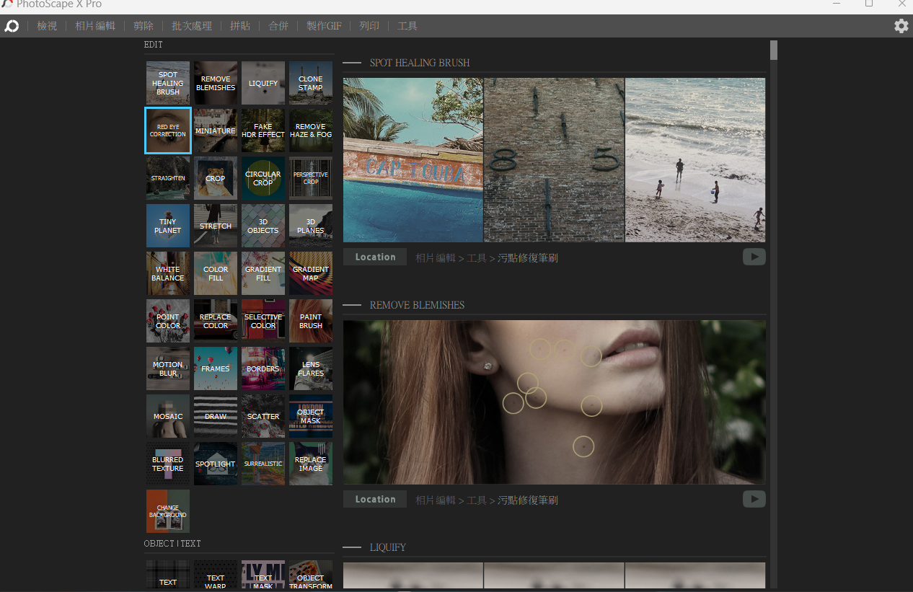Open the Lens Flares tile

pyautogui.click(x=311, y=368)
